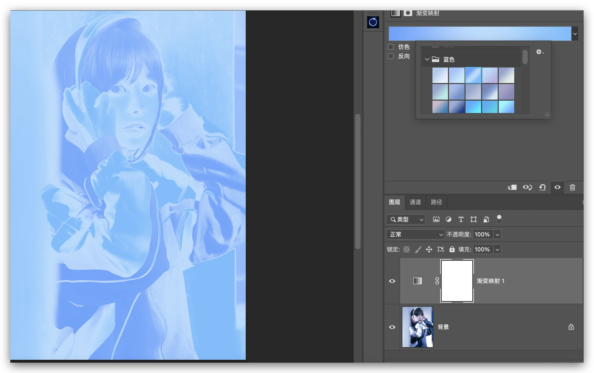Image resolution: width=594 pixels, height=373 pixels.
Task: Switch to the 路径 tab
Action: [436, 202]
